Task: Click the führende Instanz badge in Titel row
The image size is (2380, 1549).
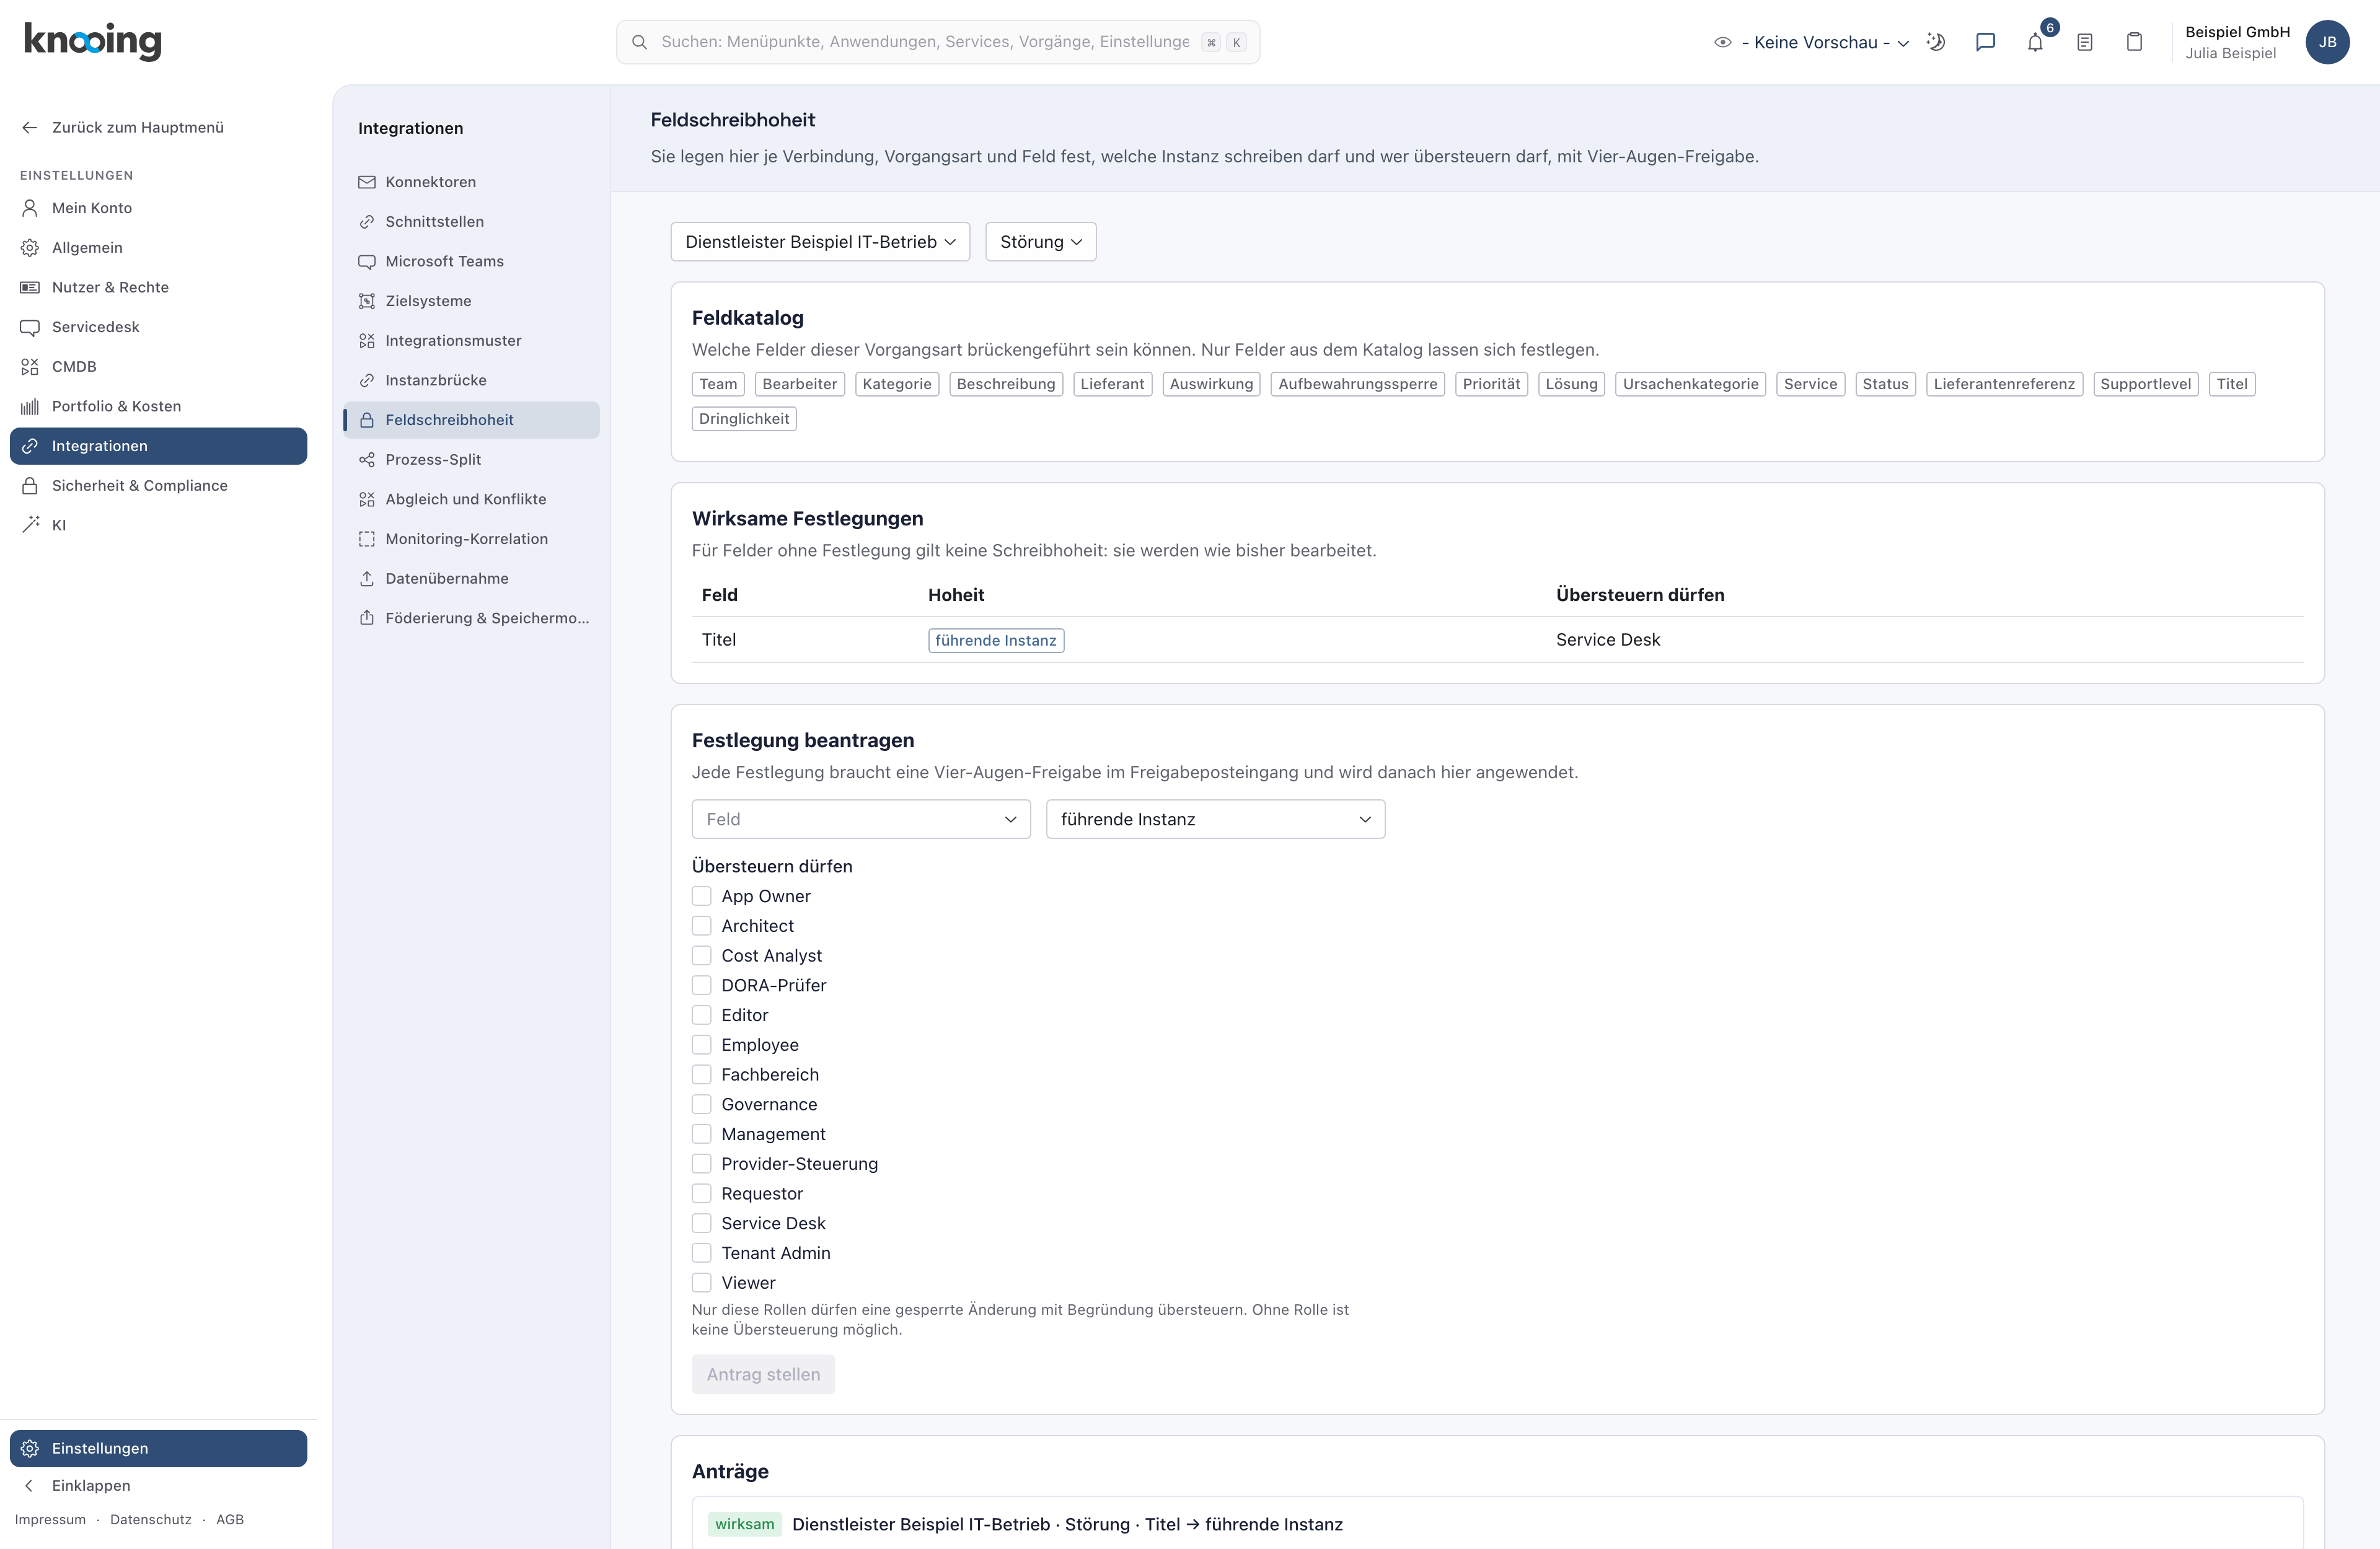Action: (x=996, y=641)
